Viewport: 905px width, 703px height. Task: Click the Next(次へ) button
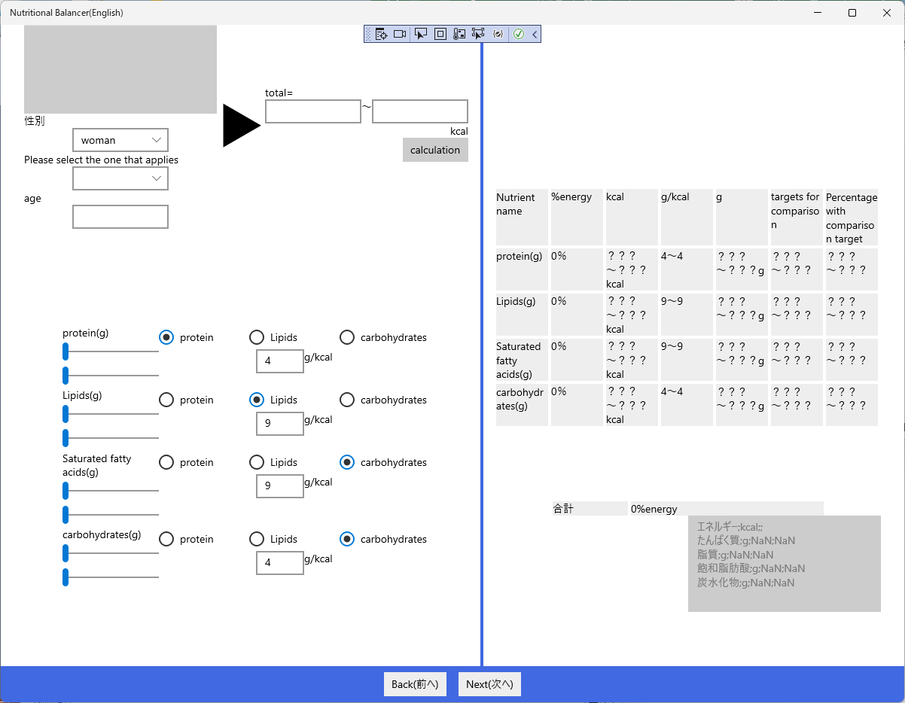(489, 684)
